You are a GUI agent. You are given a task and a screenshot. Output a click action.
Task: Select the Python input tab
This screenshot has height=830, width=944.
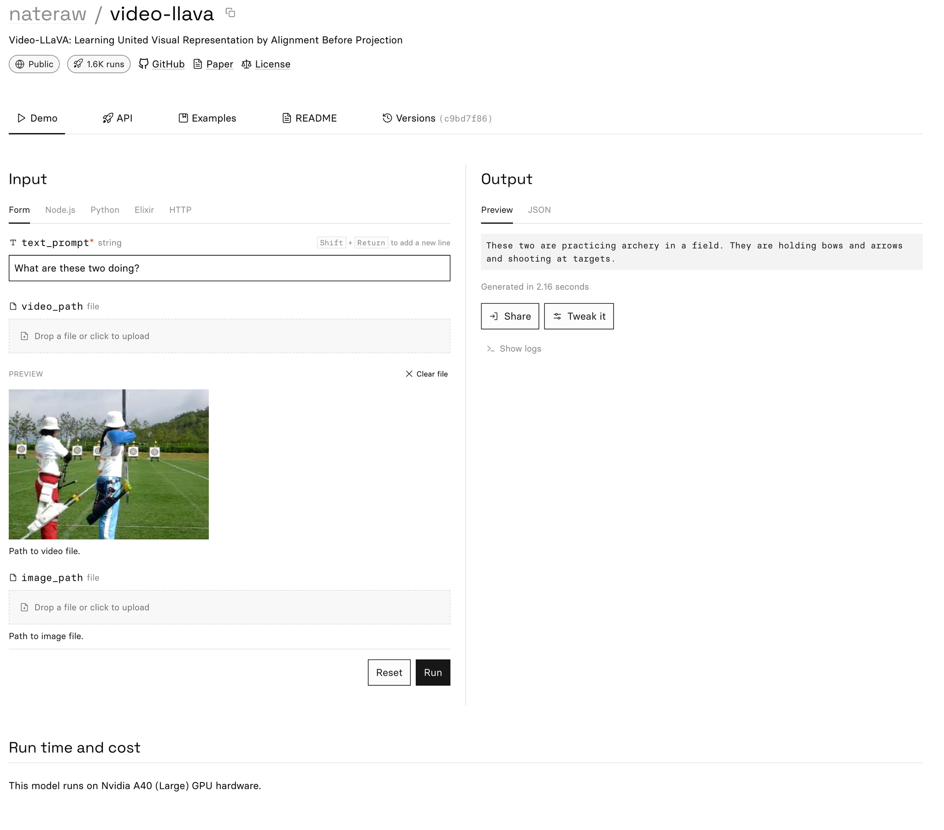pos(105,210)
